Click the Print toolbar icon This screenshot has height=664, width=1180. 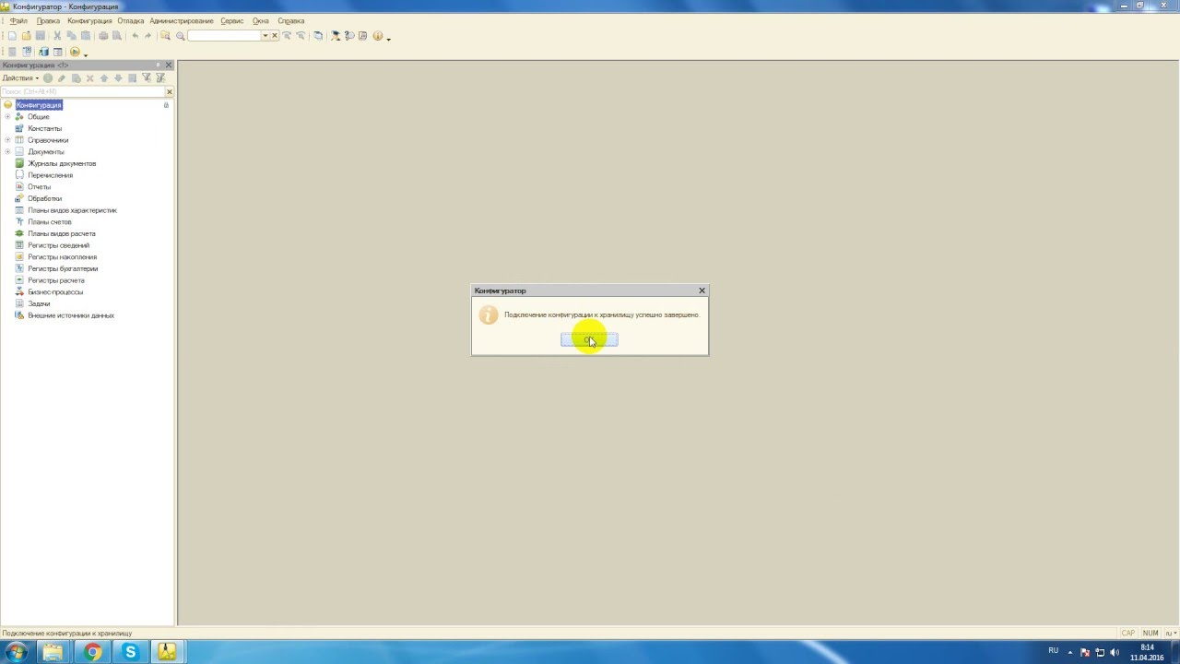pos(103,36)
